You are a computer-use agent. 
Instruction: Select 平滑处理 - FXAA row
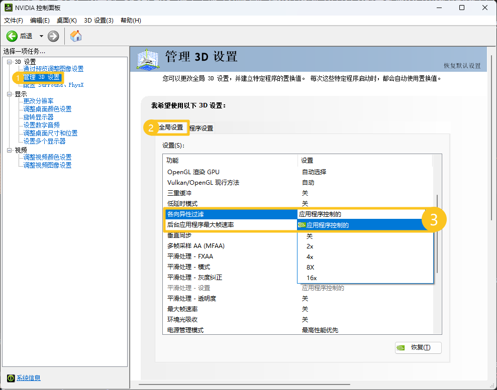pos(230,256)
